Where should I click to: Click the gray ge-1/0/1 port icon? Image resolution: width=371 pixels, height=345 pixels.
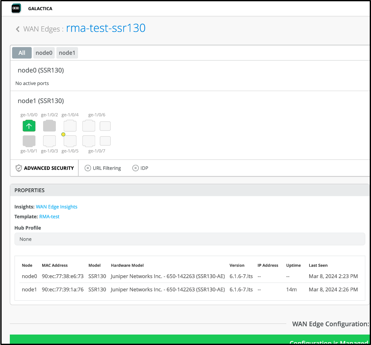[x=29, y=141]
